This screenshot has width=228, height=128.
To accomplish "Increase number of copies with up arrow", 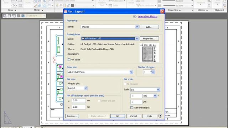I will coord(153,71).
